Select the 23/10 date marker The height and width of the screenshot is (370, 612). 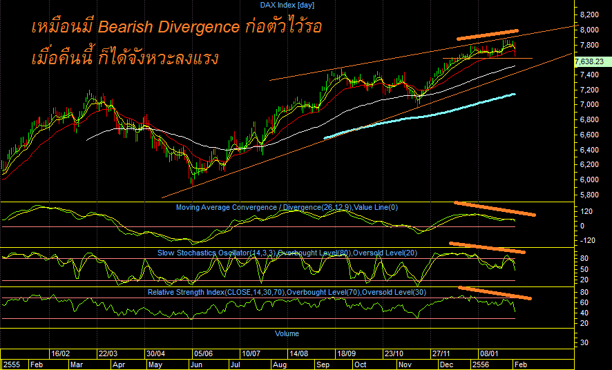394,354
